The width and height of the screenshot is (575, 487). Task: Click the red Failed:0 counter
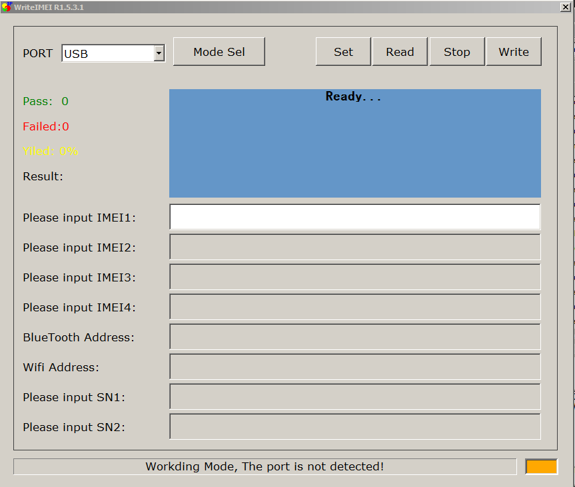(46, 126)
